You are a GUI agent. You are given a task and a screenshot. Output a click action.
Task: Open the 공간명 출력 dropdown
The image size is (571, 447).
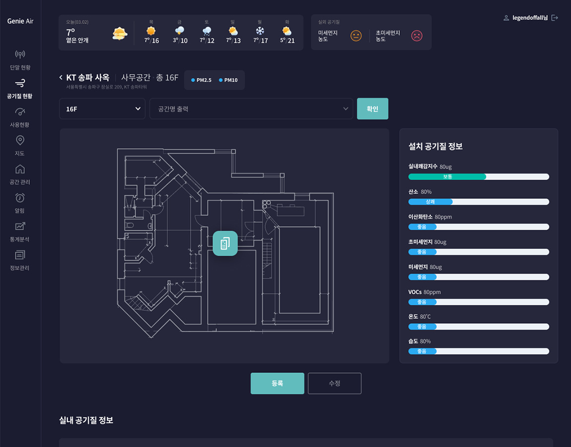[251, 109]
